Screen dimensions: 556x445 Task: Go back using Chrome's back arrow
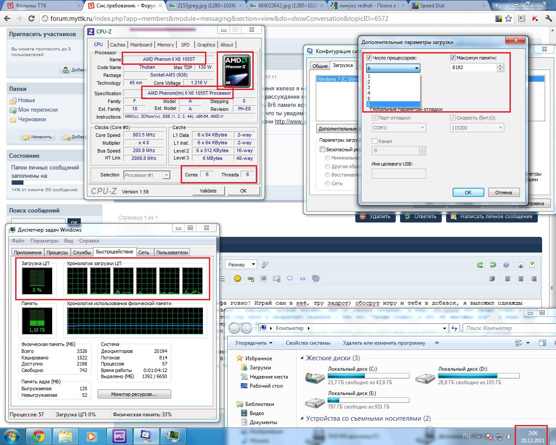click(7, 19)
